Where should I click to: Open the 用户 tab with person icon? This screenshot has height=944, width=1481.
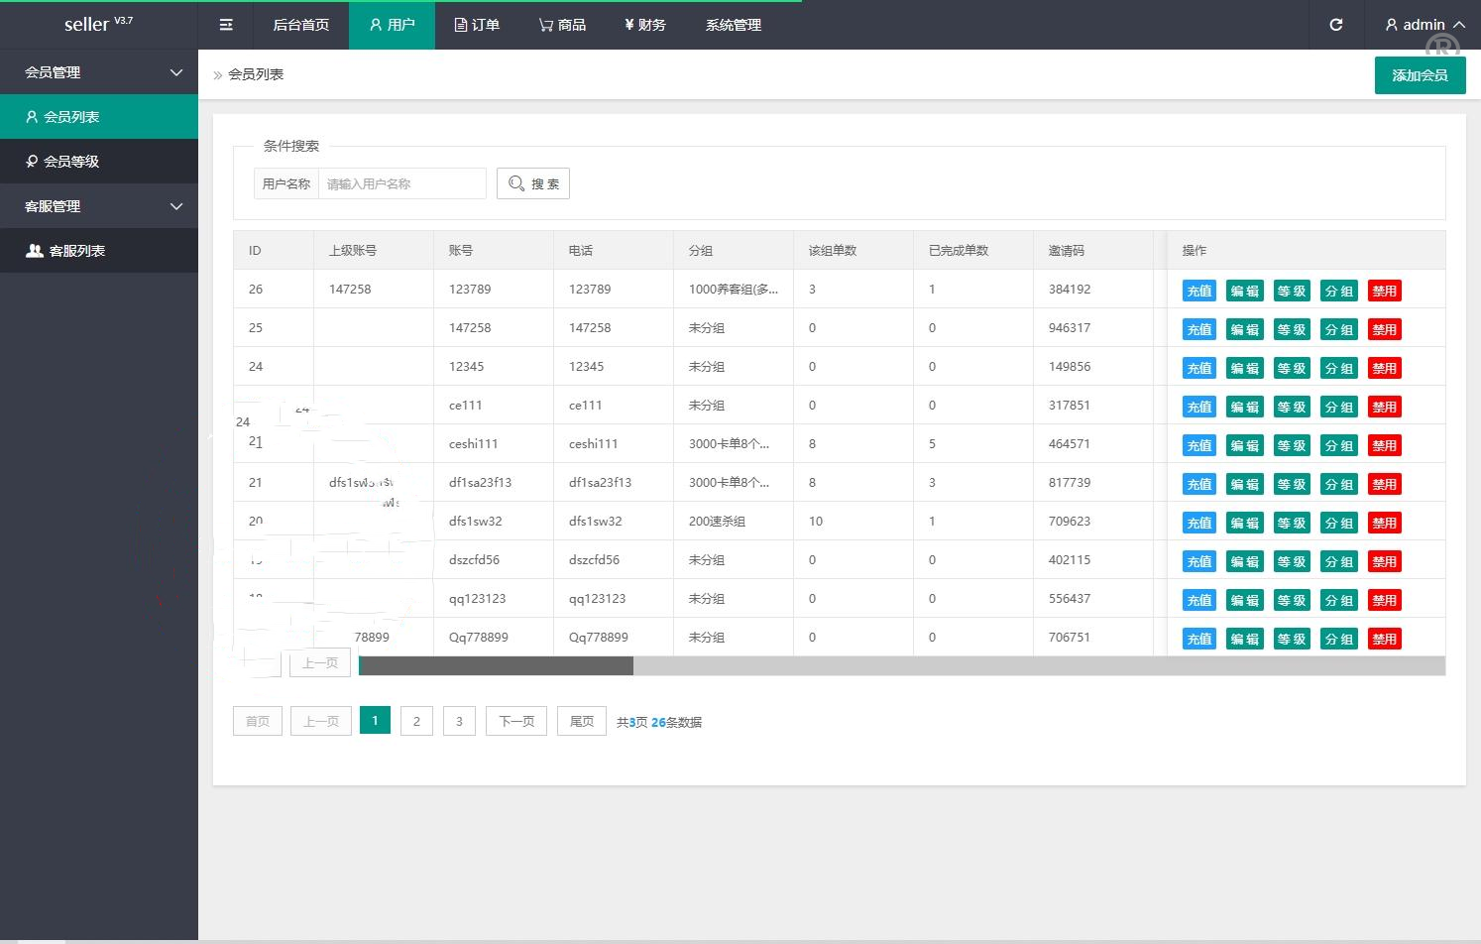392,25
